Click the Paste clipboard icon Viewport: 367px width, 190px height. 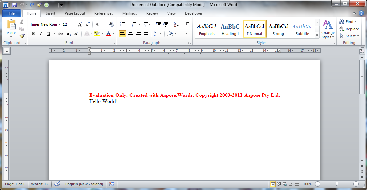(x=11, y=24)
